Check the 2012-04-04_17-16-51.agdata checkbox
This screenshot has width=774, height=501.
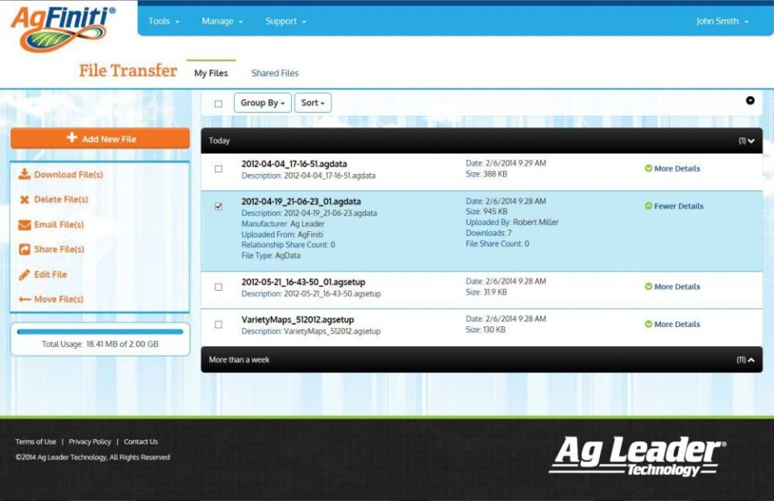218,168
